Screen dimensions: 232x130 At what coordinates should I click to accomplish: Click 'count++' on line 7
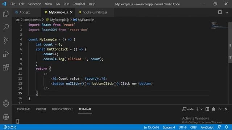(50, 54)
